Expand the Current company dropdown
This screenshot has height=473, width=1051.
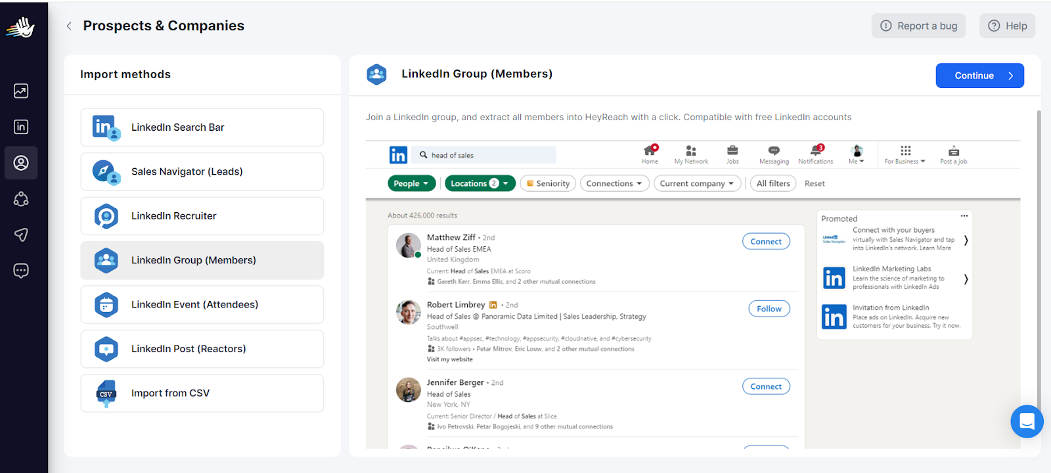[697, 184]
